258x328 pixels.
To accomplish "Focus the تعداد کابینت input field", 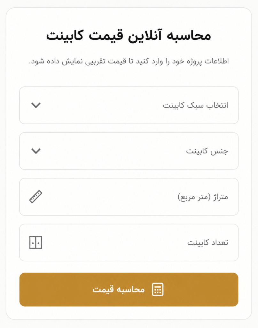I will tap(129, 243).
